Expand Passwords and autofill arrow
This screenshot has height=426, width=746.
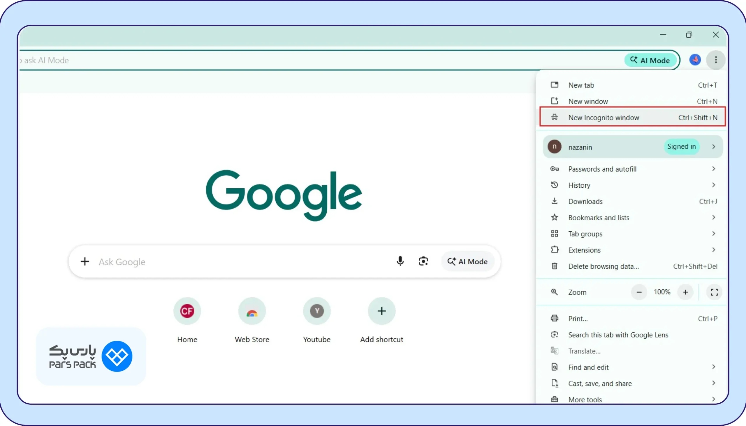714,169
